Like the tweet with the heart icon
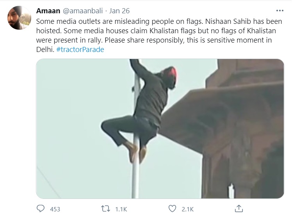Image resolution: width=292 pixels, height=218 pixels. click(172, 209)
